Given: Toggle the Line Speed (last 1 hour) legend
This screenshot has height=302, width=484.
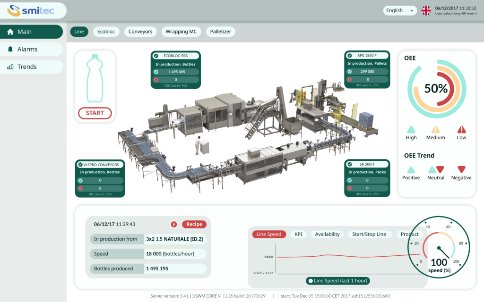Looking at the screenshot, I should coord(337,281).
